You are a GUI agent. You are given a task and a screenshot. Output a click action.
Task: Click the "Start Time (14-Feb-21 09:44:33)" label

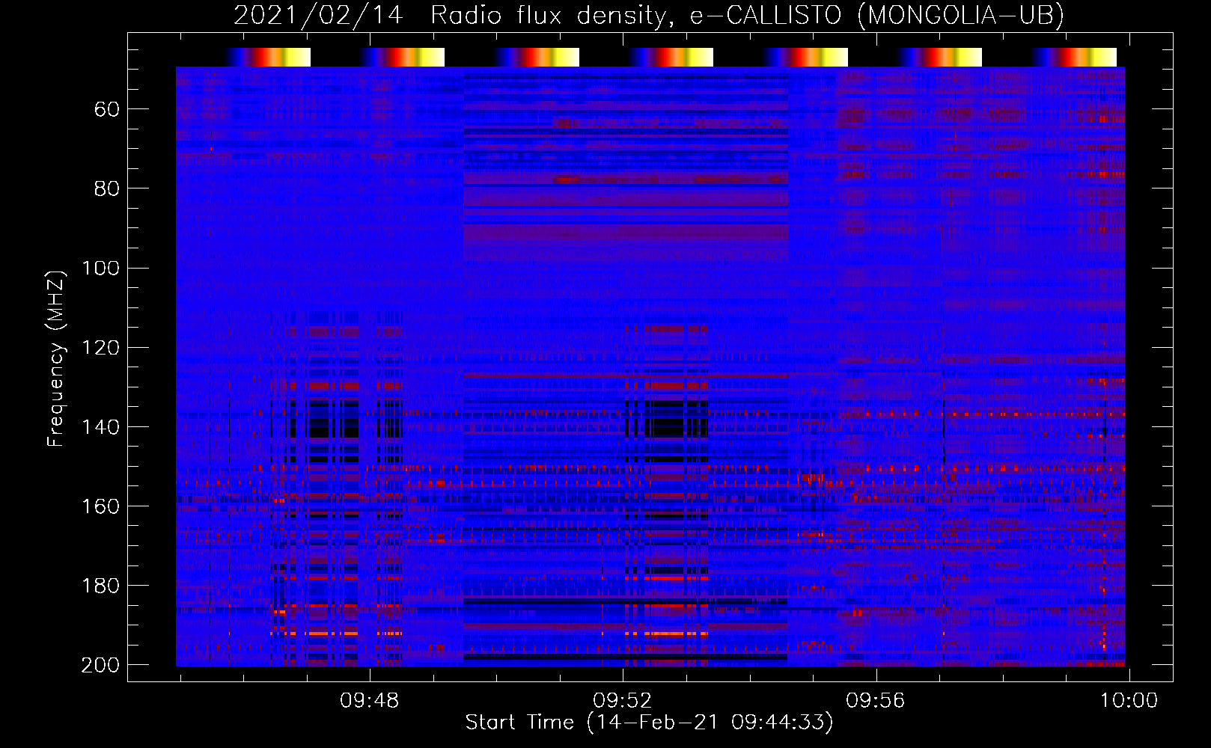[x=649, y=723]
